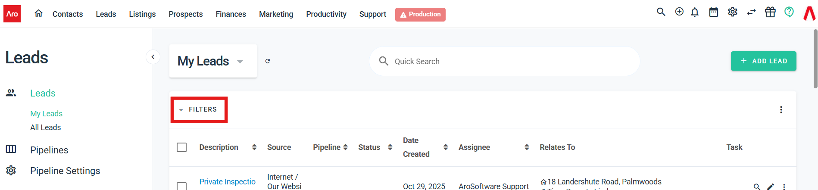
Task: Open the Filters button
Action: pos(199,109)
